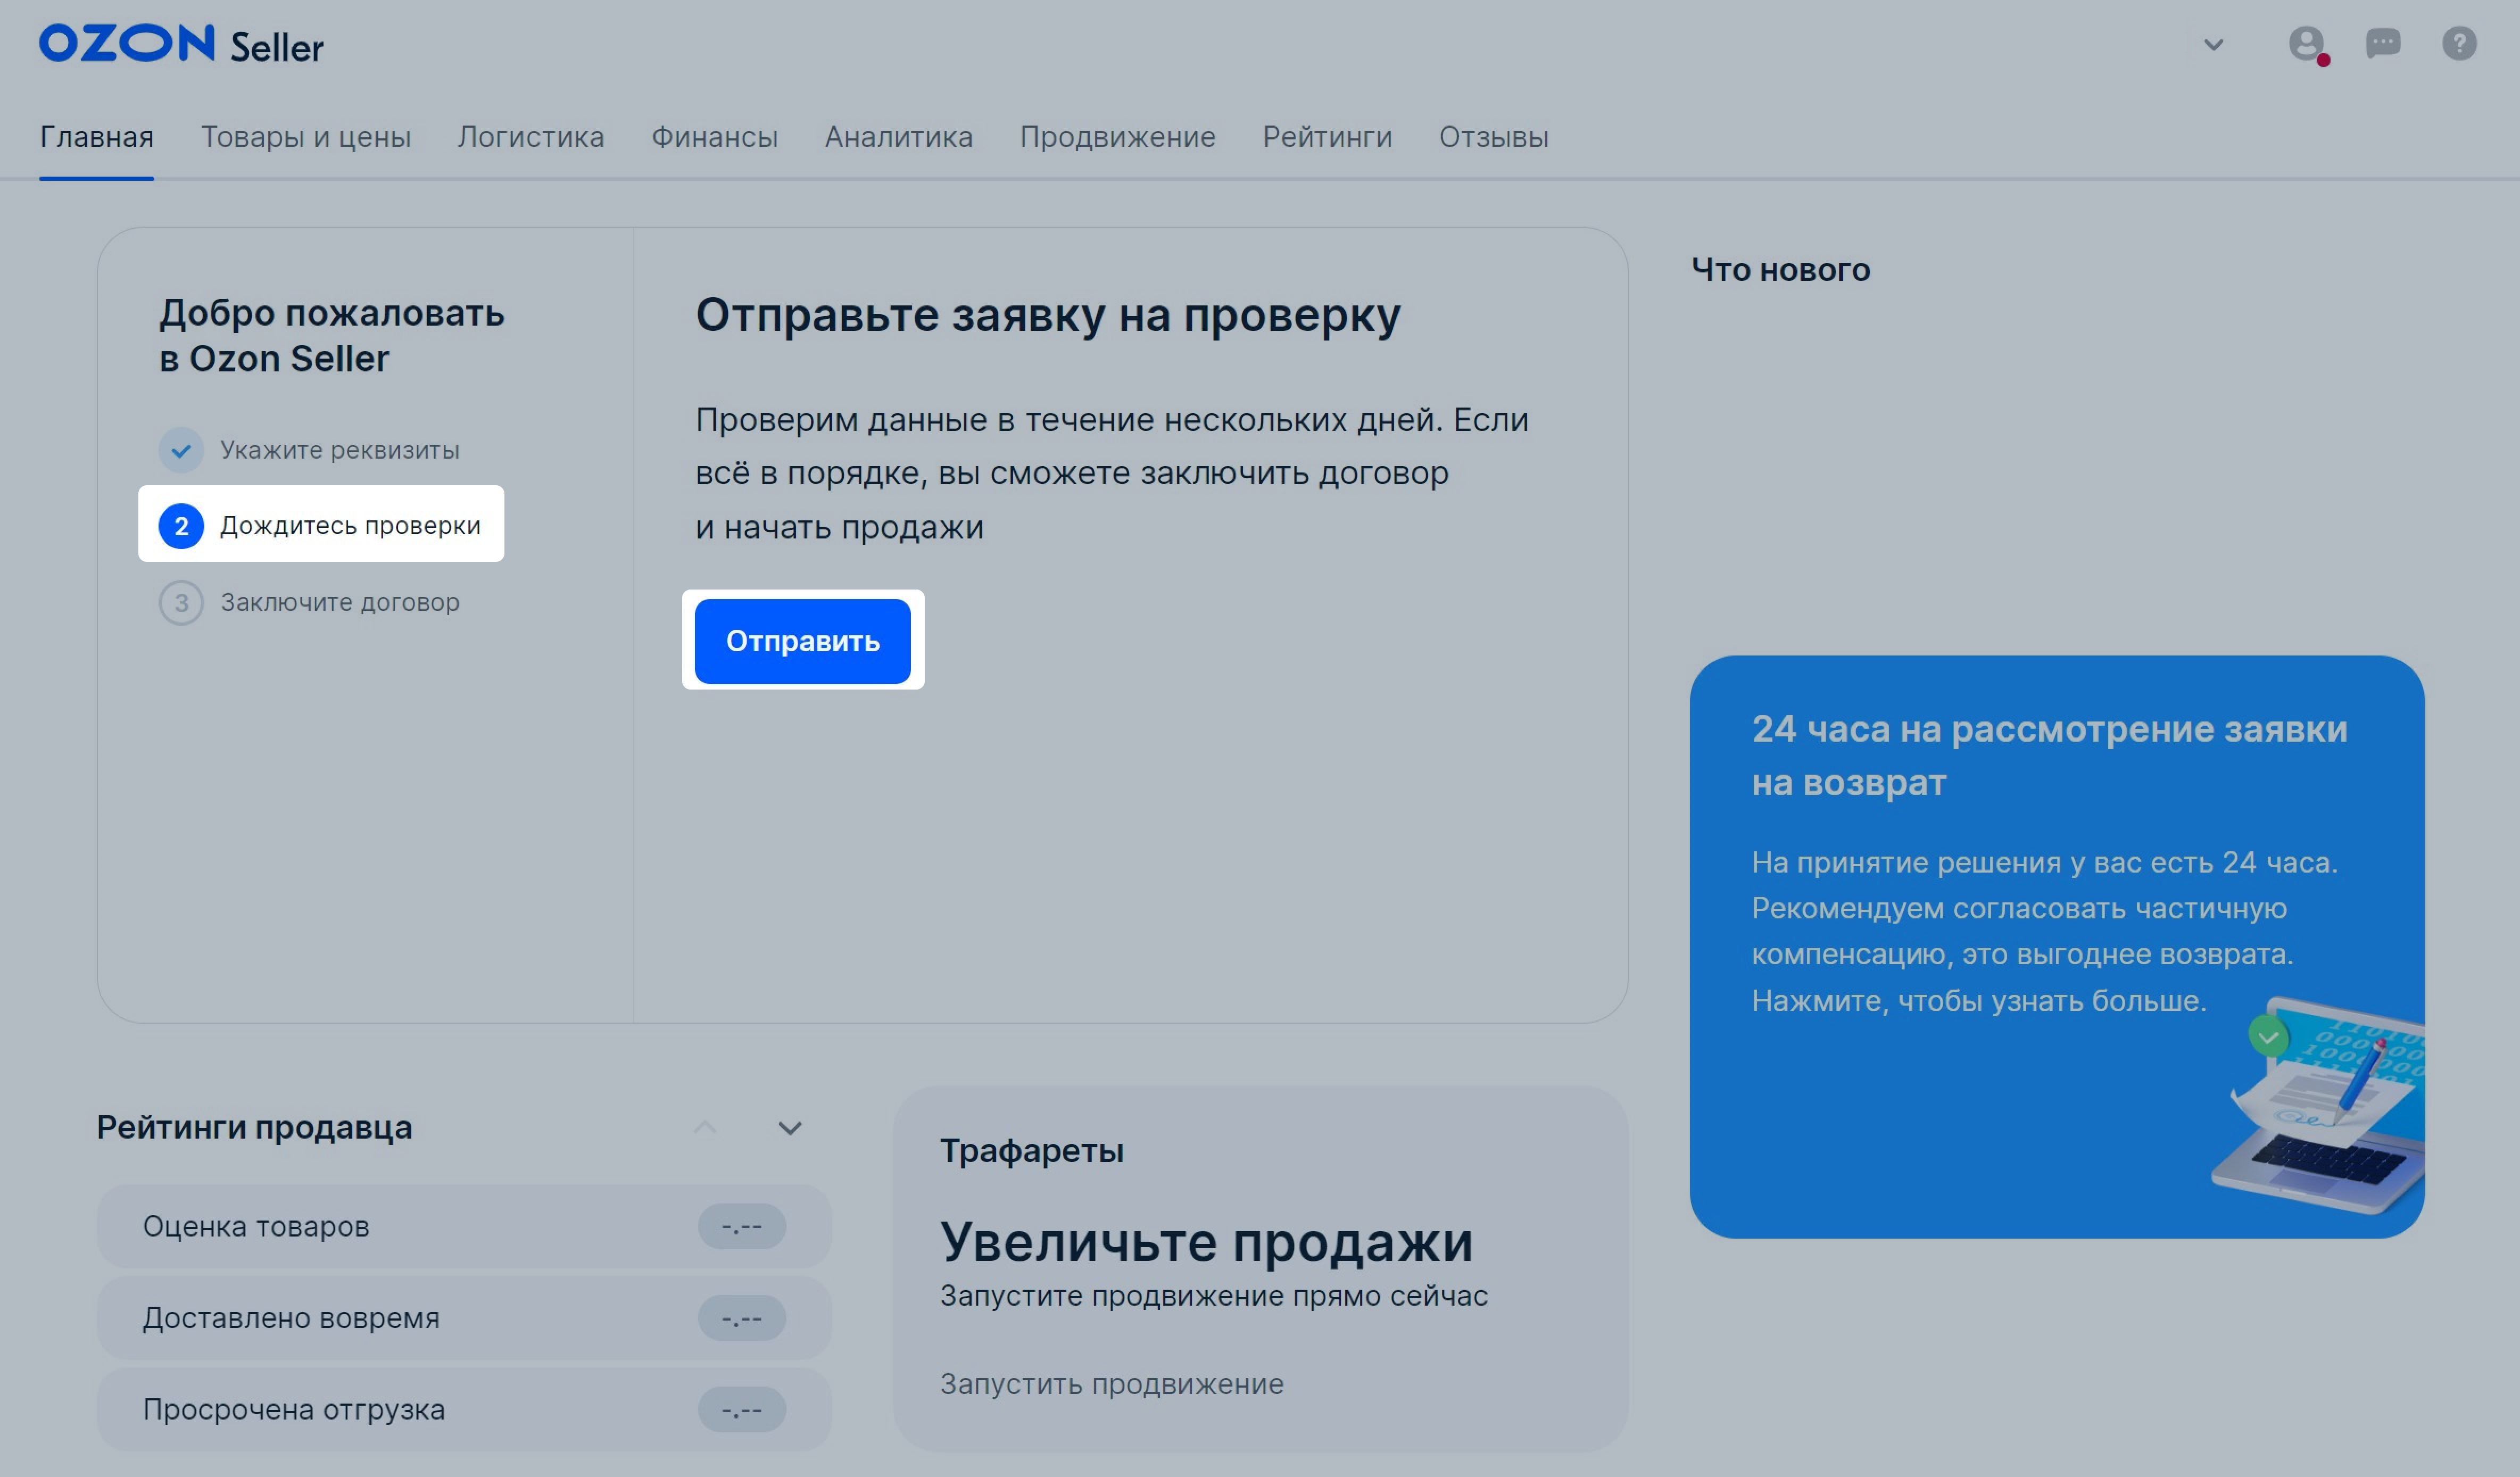Click the OZON Seller logo
This screenshot has width=2520, height=1477.
pyautogui.click(x=181, y=44)
